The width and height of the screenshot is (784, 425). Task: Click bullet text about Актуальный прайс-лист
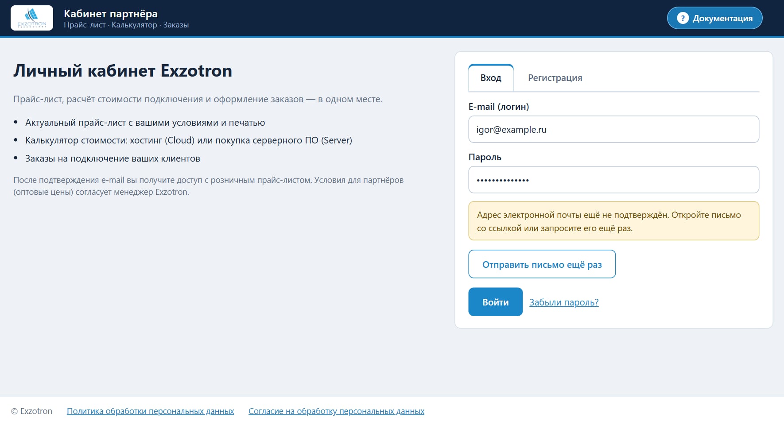(x=145, y=123)
